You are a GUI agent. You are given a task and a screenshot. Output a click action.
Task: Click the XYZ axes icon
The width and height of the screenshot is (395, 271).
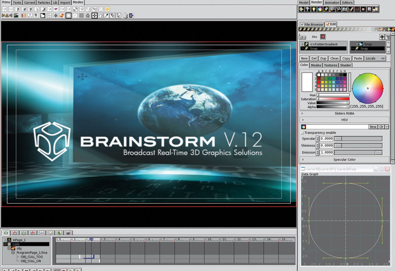click(30, 16)
